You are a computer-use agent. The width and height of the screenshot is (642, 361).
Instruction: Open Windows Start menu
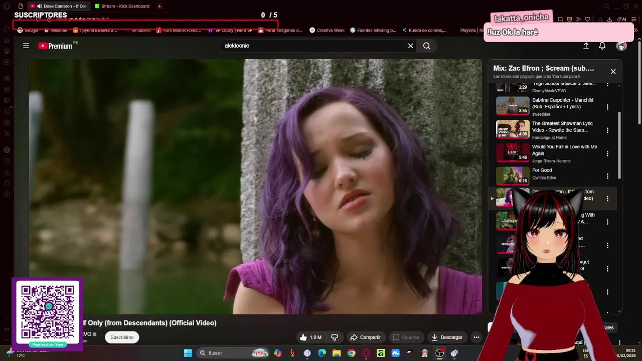(x=188, y=353)
